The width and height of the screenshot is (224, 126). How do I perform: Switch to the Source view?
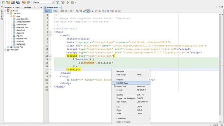pos(48,11)
